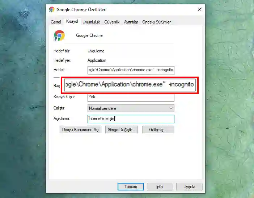Click the dialog title Google Chrome Özellikleri
The image size is (254, 198).
(81, 10)
